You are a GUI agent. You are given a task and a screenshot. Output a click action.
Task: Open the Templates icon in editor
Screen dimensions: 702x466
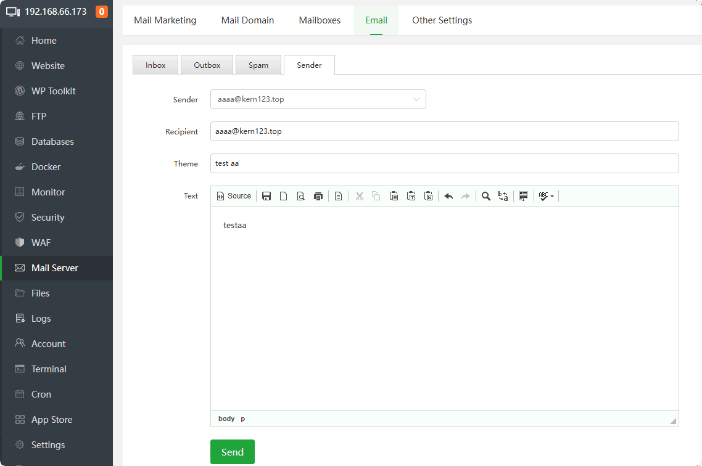coord(338,196)
